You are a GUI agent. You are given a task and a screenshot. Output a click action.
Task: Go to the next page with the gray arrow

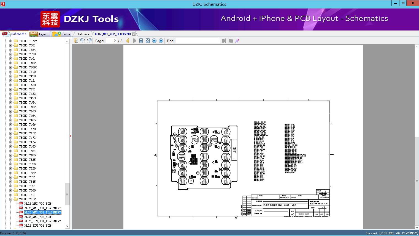pyautogui.click(x=134, y=41)
